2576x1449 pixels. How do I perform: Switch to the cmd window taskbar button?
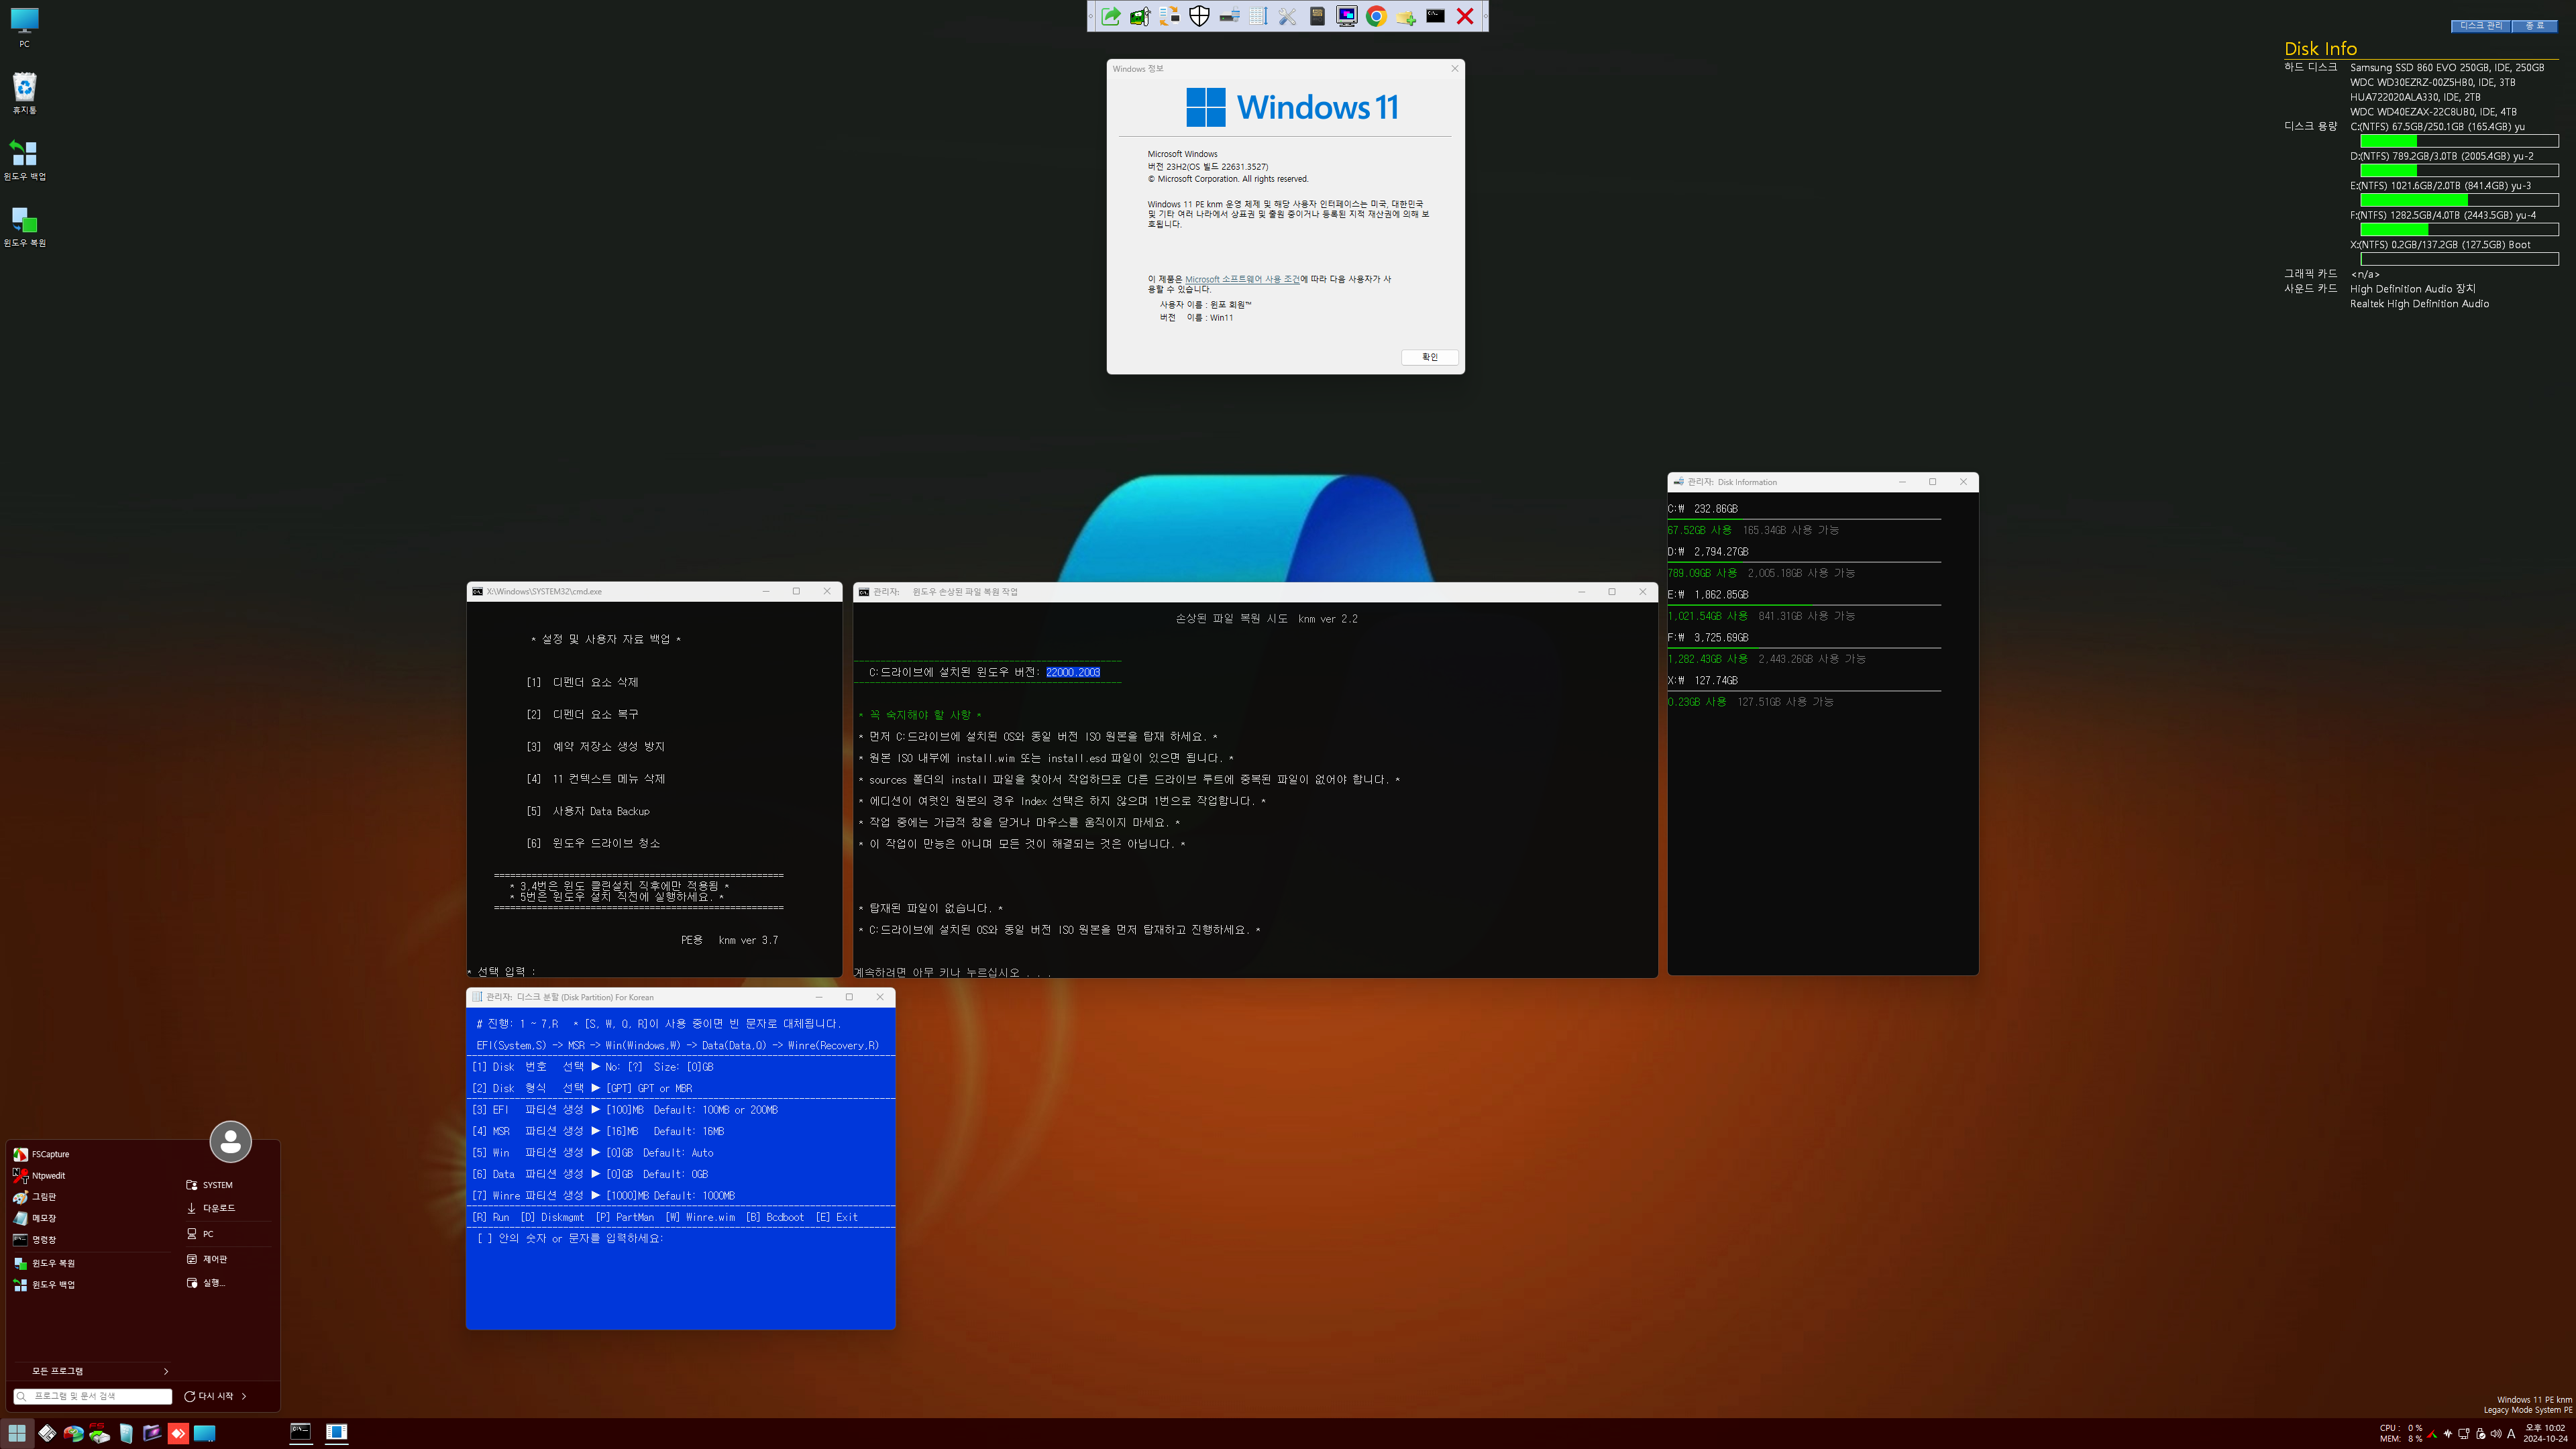click(x=300, y=1433)
